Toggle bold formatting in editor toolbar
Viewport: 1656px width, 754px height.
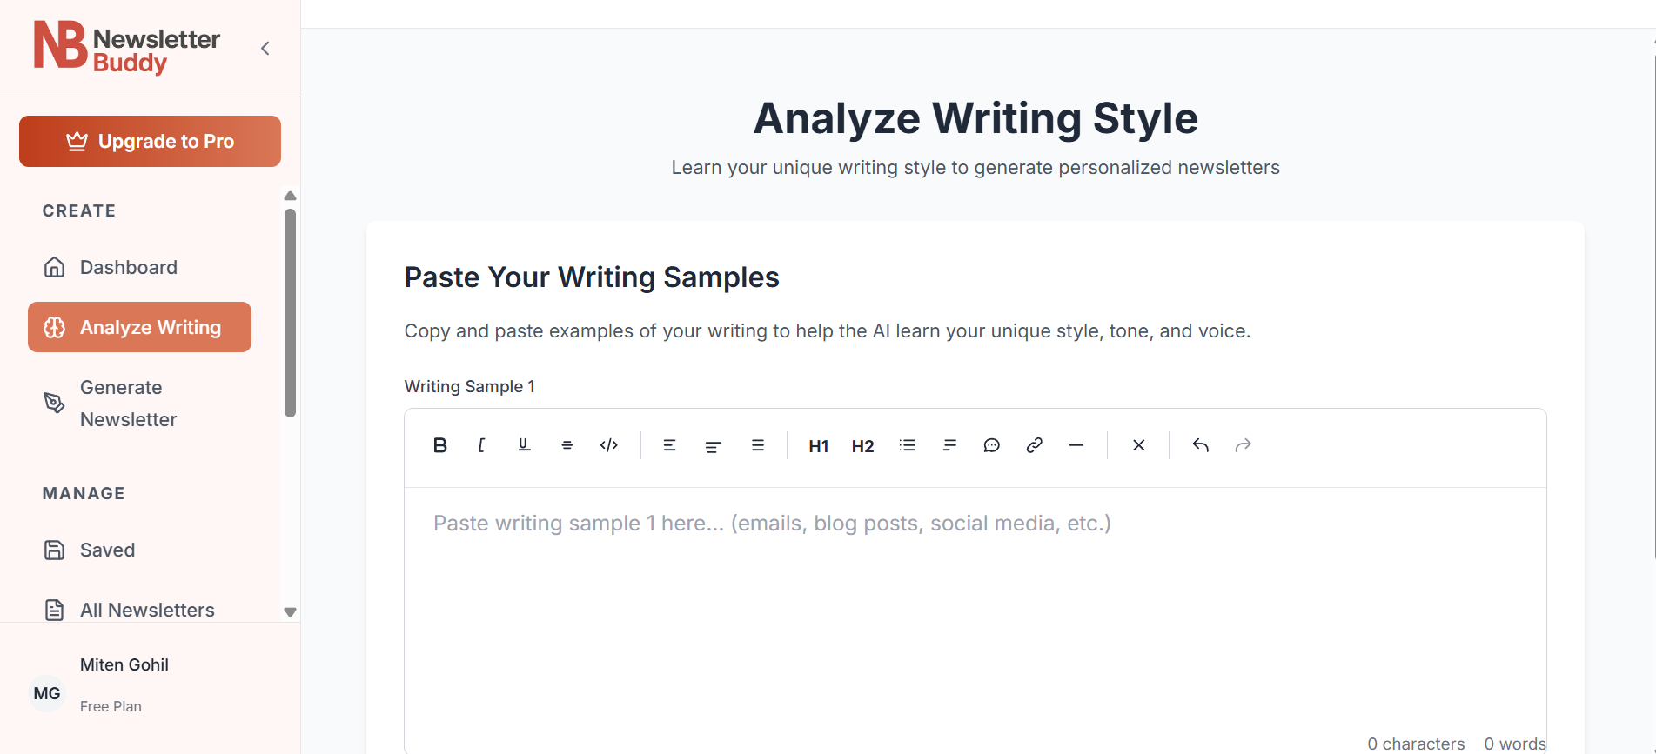coord(440,445)
